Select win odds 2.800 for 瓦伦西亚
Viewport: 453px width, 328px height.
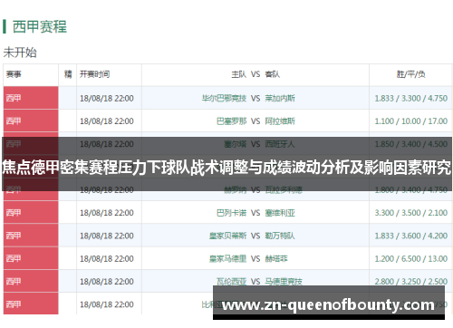pyautogui.click(x=384, y=282)
